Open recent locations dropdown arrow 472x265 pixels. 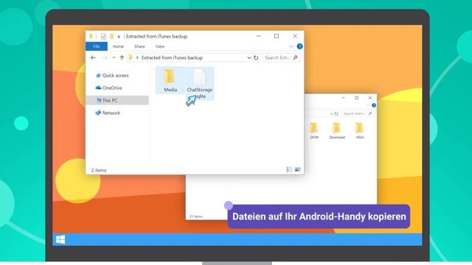(x=114, y=57)
